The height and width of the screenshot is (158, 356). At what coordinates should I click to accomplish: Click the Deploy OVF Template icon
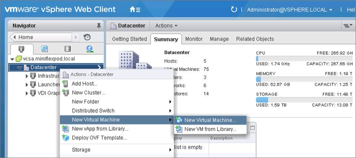66,138
